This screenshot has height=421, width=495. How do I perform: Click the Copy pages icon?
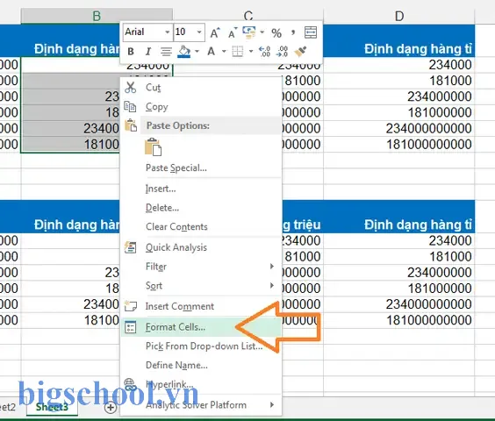pos(130,107)
